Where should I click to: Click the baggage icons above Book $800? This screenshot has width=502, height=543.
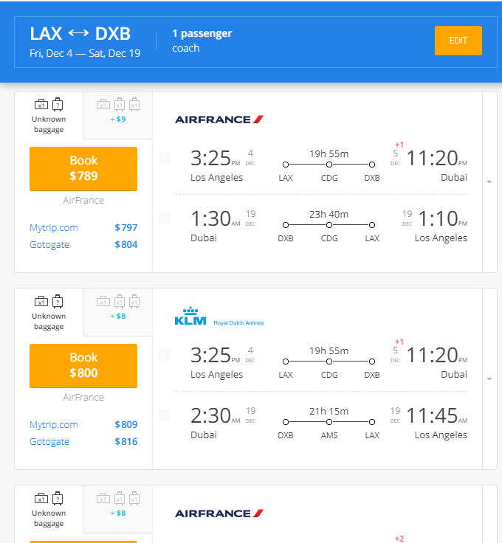(x=49, y=301)
